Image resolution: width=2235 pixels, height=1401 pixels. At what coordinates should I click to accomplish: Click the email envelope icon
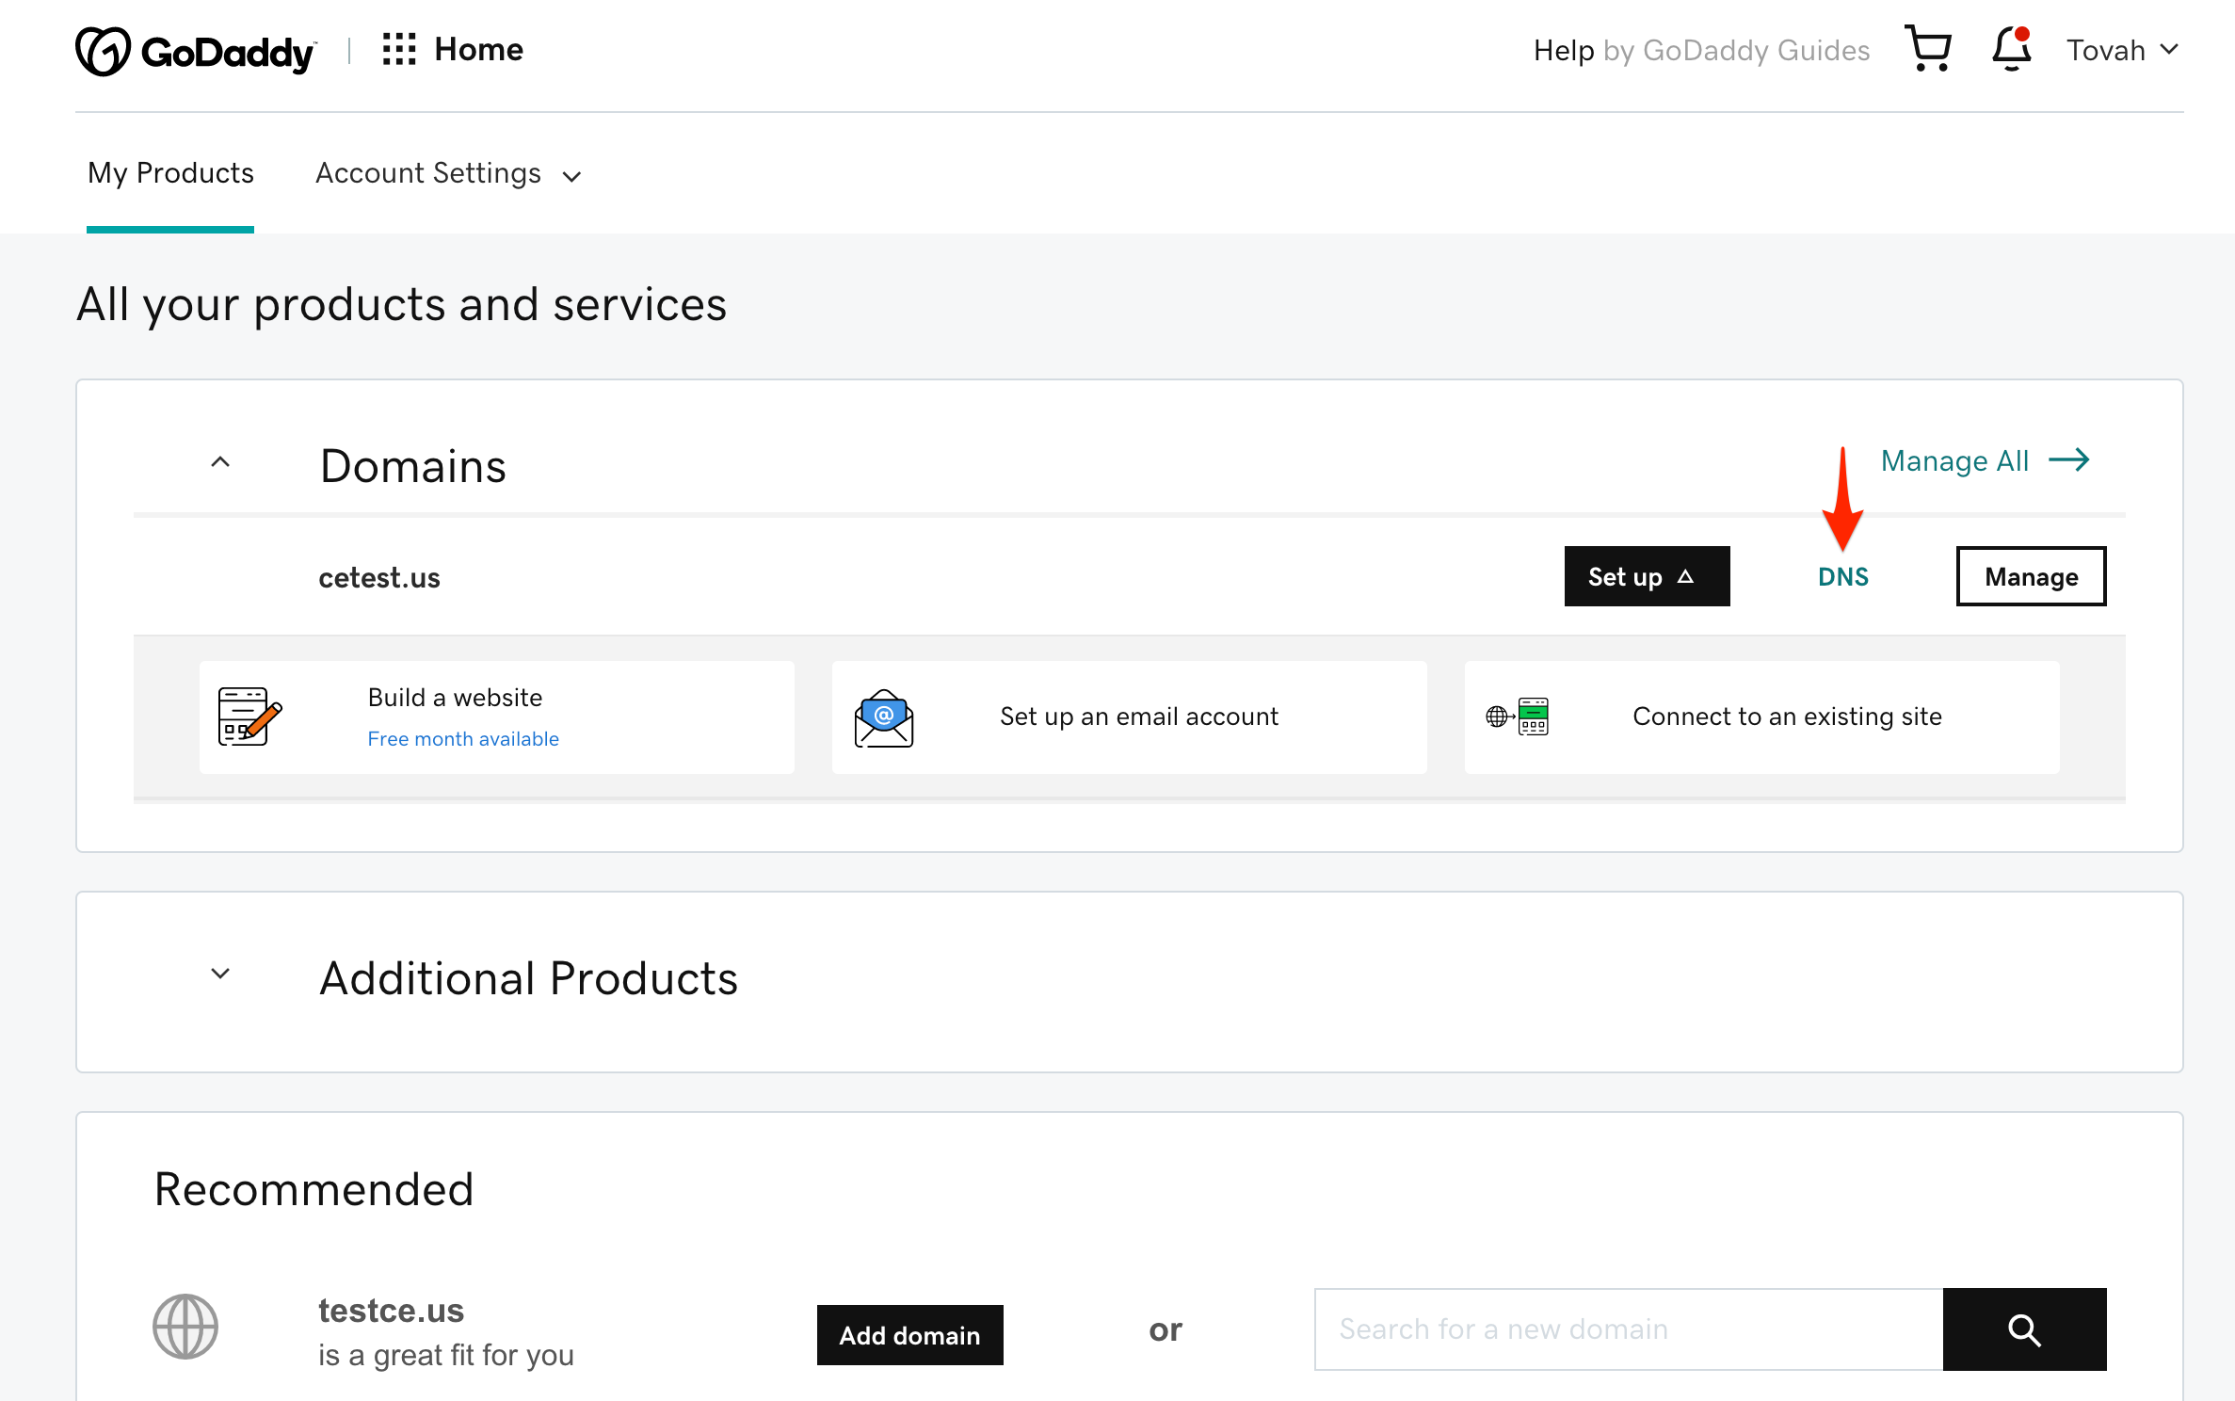click(x=883, y=717)
